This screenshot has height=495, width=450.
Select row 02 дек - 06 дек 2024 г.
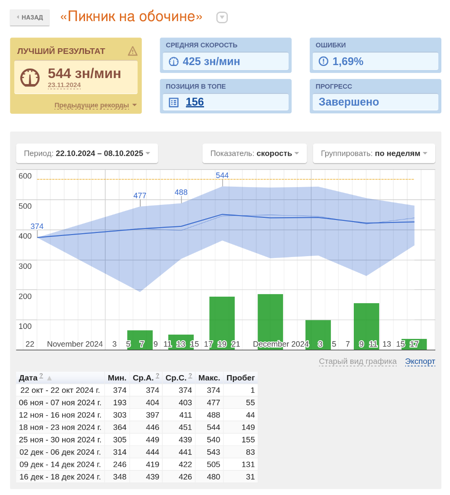(x=137, y=452)
